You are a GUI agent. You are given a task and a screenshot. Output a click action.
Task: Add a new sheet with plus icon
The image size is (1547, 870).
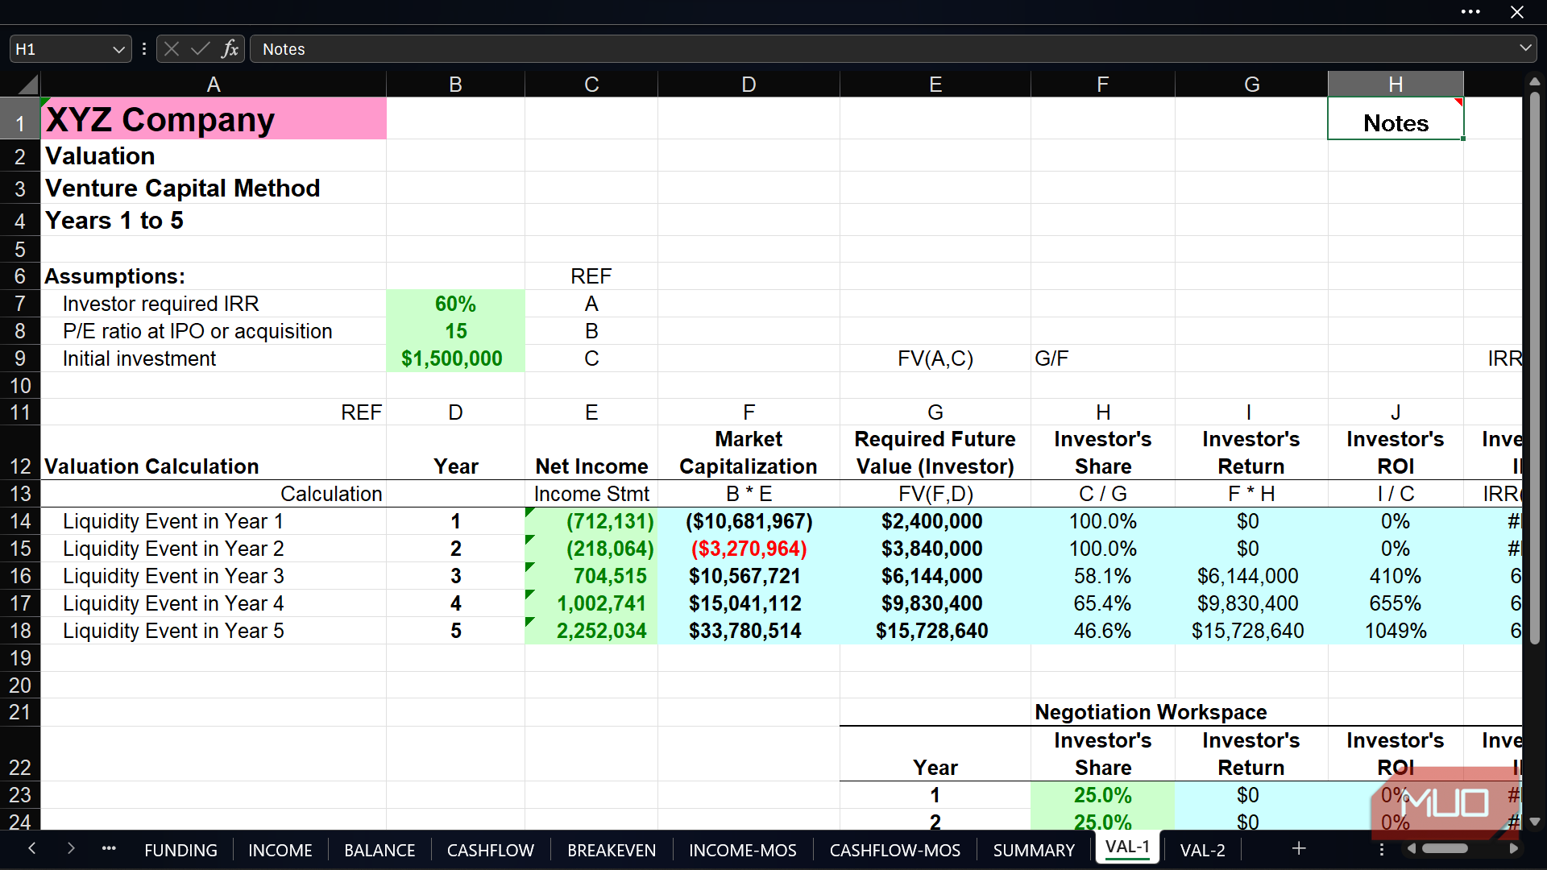[x=1299, y=848]
